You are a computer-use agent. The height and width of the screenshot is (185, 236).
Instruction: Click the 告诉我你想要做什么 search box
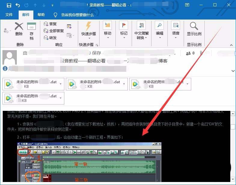[x=77, y=15]
